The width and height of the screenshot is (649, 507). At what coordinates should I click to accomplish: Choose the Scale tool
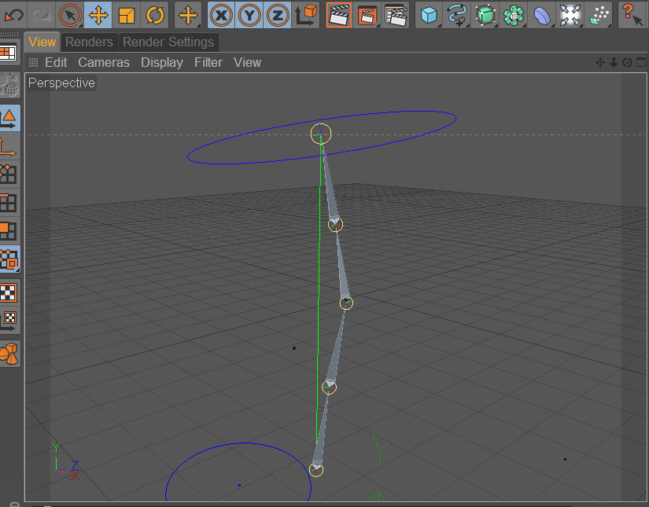[x=126, y=15]
